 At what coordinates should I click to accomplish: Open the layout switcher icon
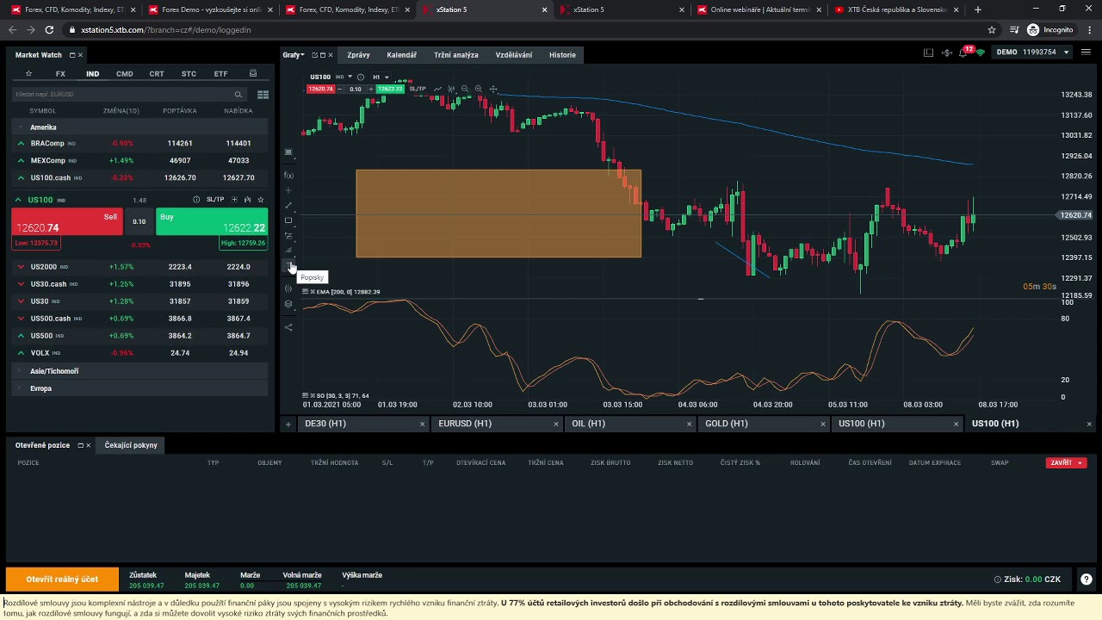click(x=928, y=53)
